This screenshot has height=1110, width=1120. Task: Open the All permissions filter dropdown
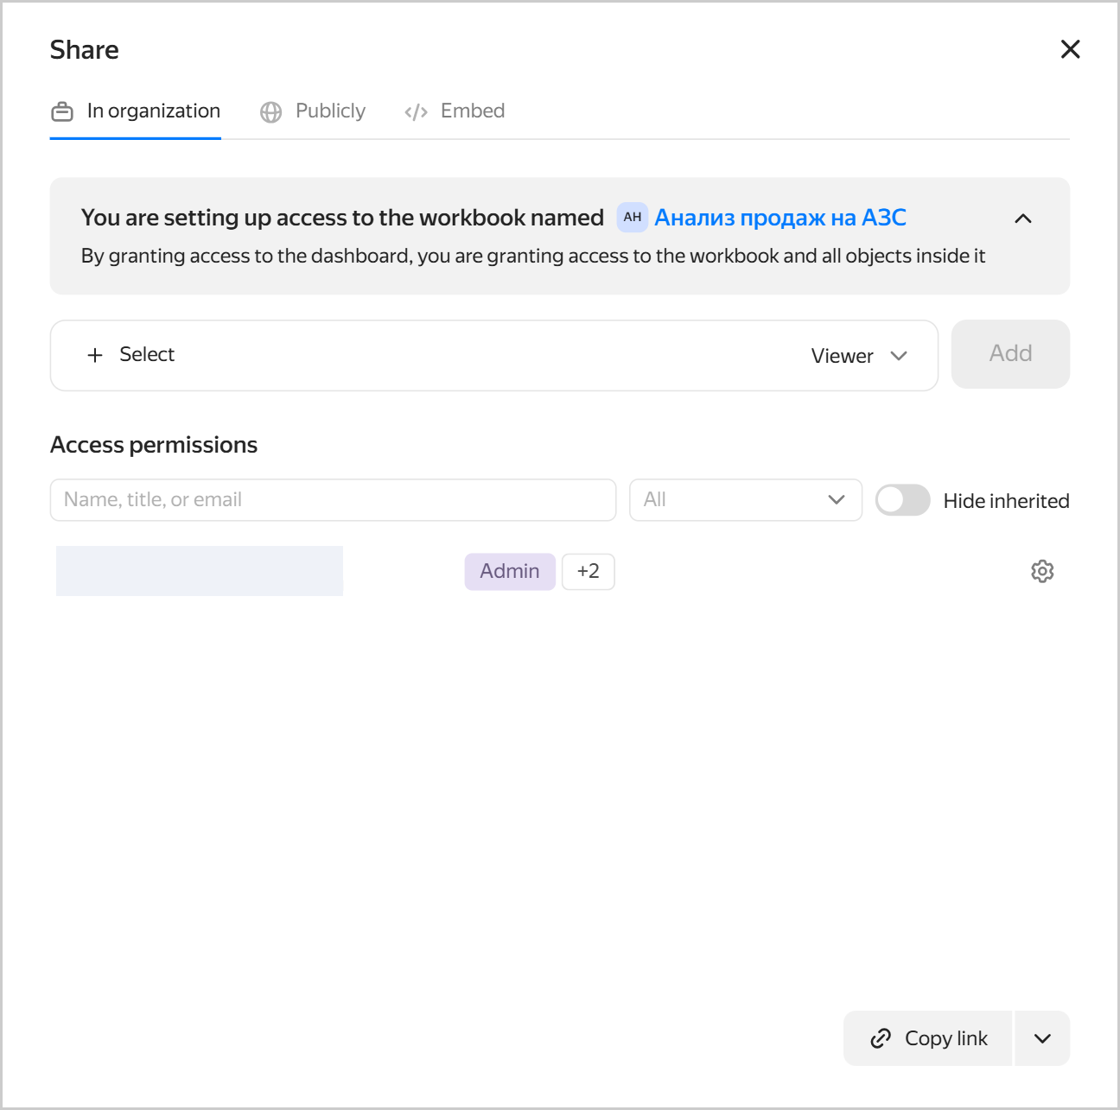[x=746, y=500]
